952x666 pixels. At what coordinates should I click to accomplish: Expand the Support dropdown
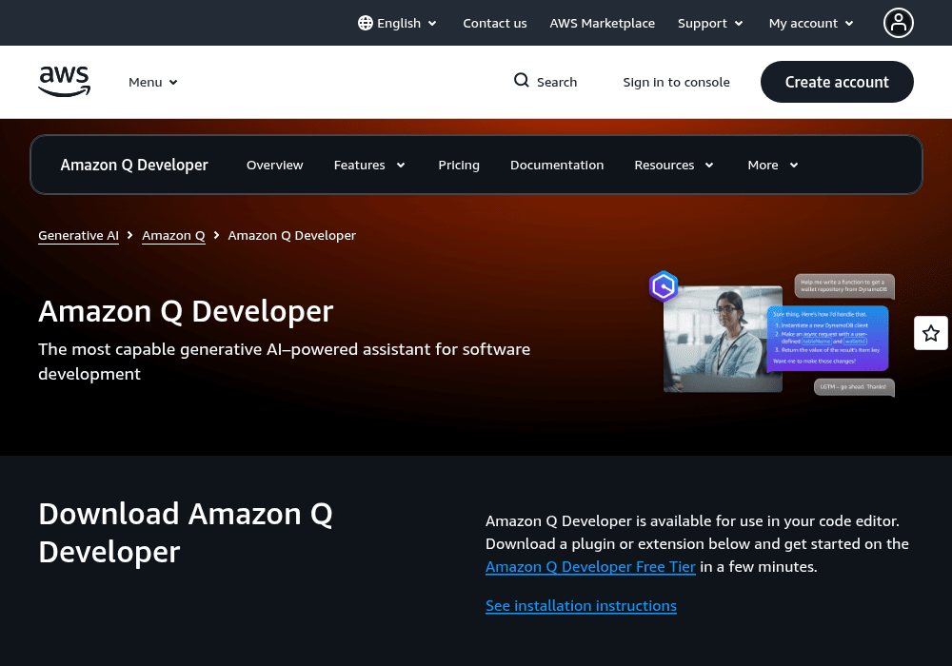coord(710,23)
